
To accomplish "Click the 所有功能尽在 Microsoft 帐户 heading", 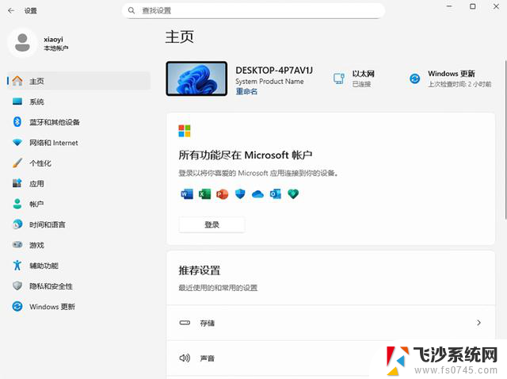I will pyautogui.click(x=246, y=155).
